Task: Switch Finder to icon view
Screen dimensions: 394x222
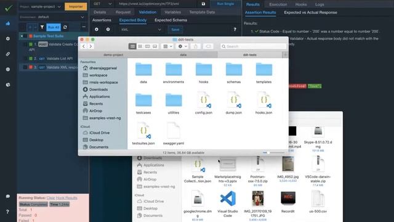Action: click(x=132, y=46)
